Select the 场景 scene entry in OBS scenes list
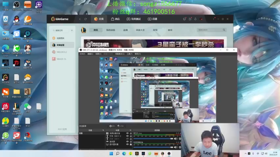The width and height of the screenshot is (280, 157). [x=92, y=133]
